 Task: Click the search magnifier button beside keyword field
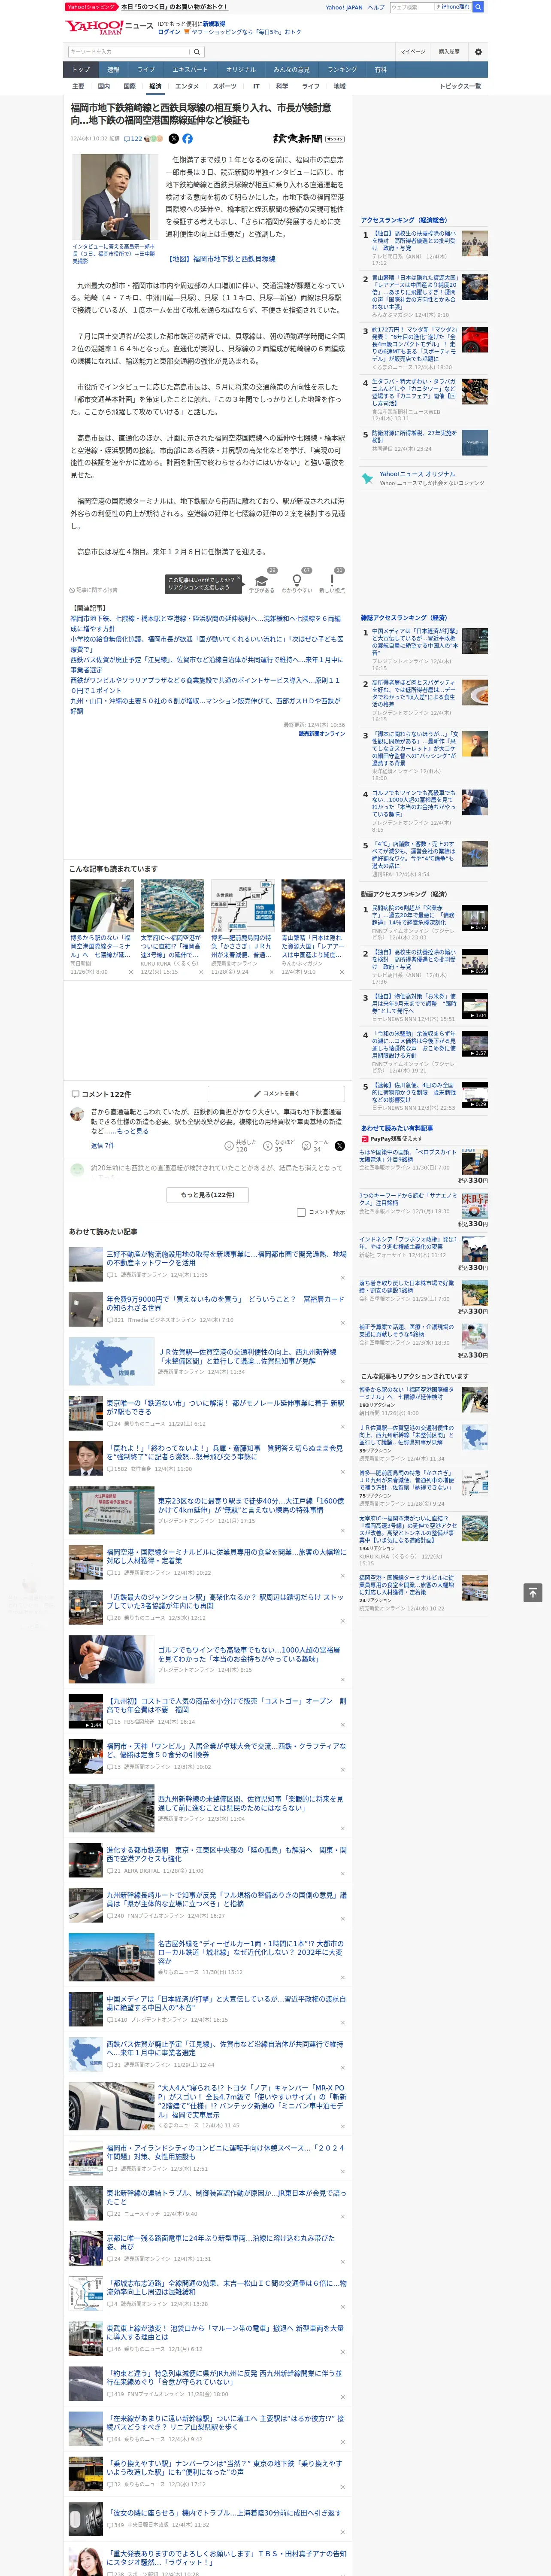[197, 52]
